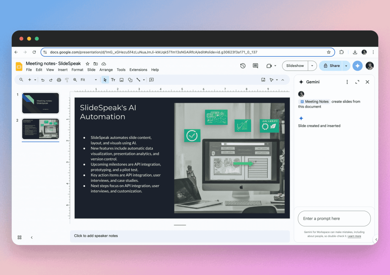Screen dimensions: 390x275
Task: Click the Share button
Action: (331, 66)
